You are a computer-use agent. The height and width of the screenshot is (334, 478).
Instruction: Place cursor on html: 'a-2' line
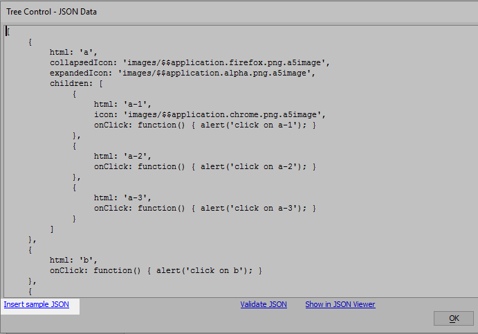pos(122,156)
